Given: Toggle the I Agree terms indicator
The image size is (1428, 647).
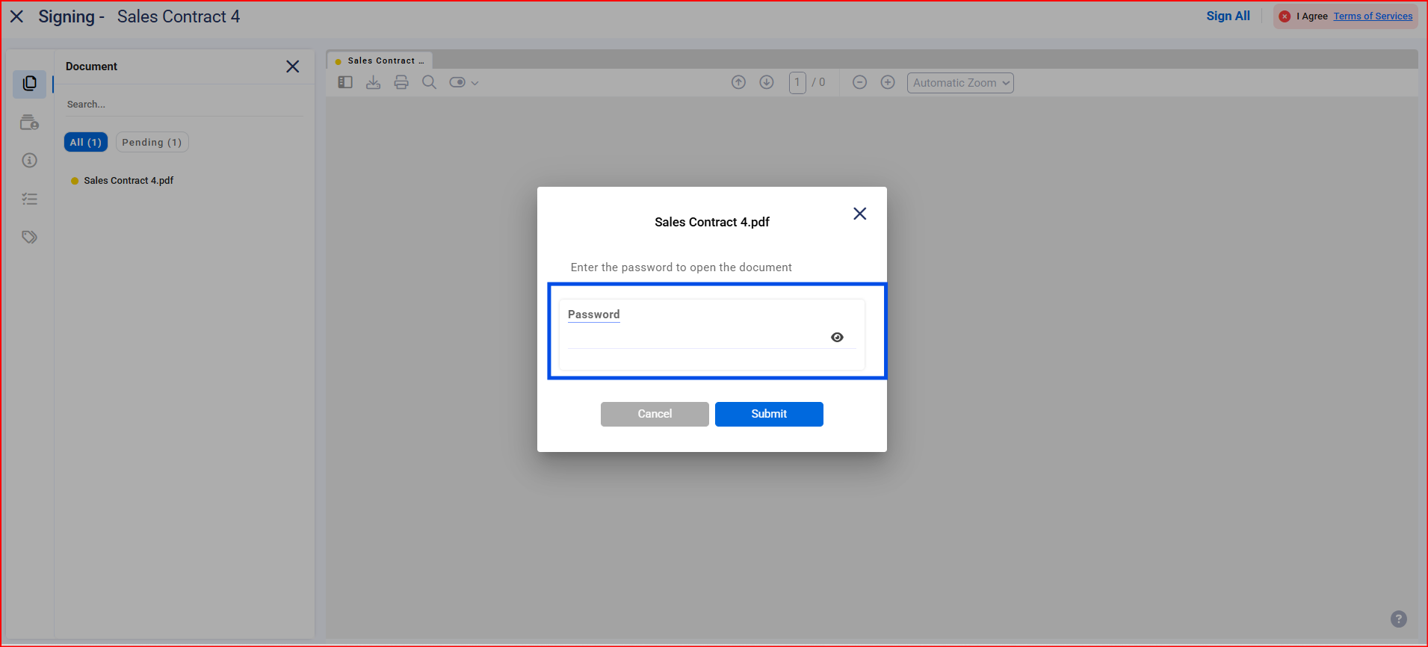Looking at the screenshot, I should (1285, 16).
